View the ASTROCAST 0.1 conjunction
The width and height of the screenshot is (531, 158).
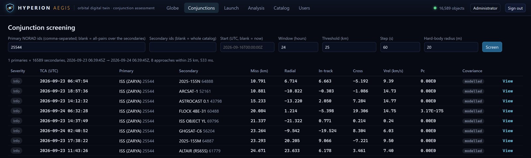pyautogui.click(x=507, y=101)
